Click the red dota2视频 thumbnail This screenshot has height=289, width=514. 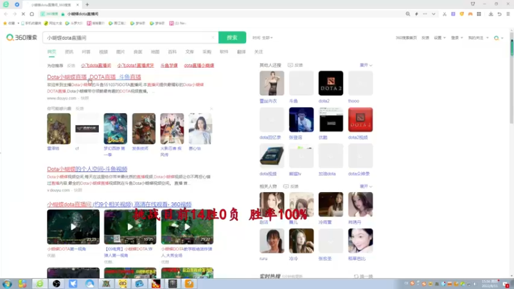pos(360,119)
